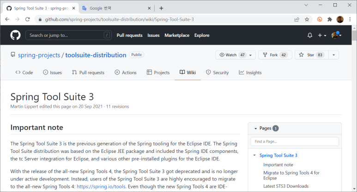Click the share page icon in address bar
The height and width of the screenshot is (192, 357).
296,19
